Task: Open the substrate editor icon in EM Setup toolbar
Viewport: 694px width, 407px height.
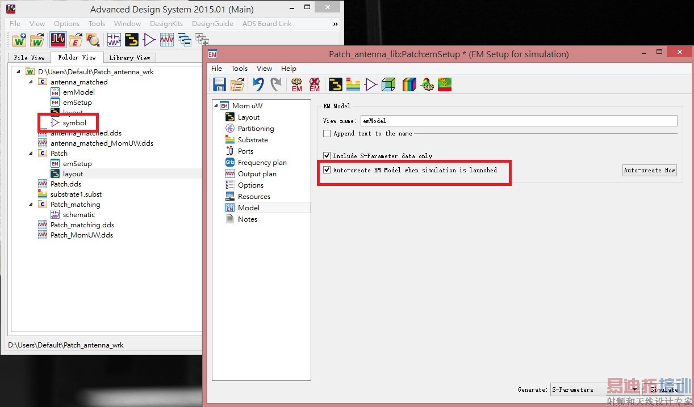Action: (x=353, y=84)
